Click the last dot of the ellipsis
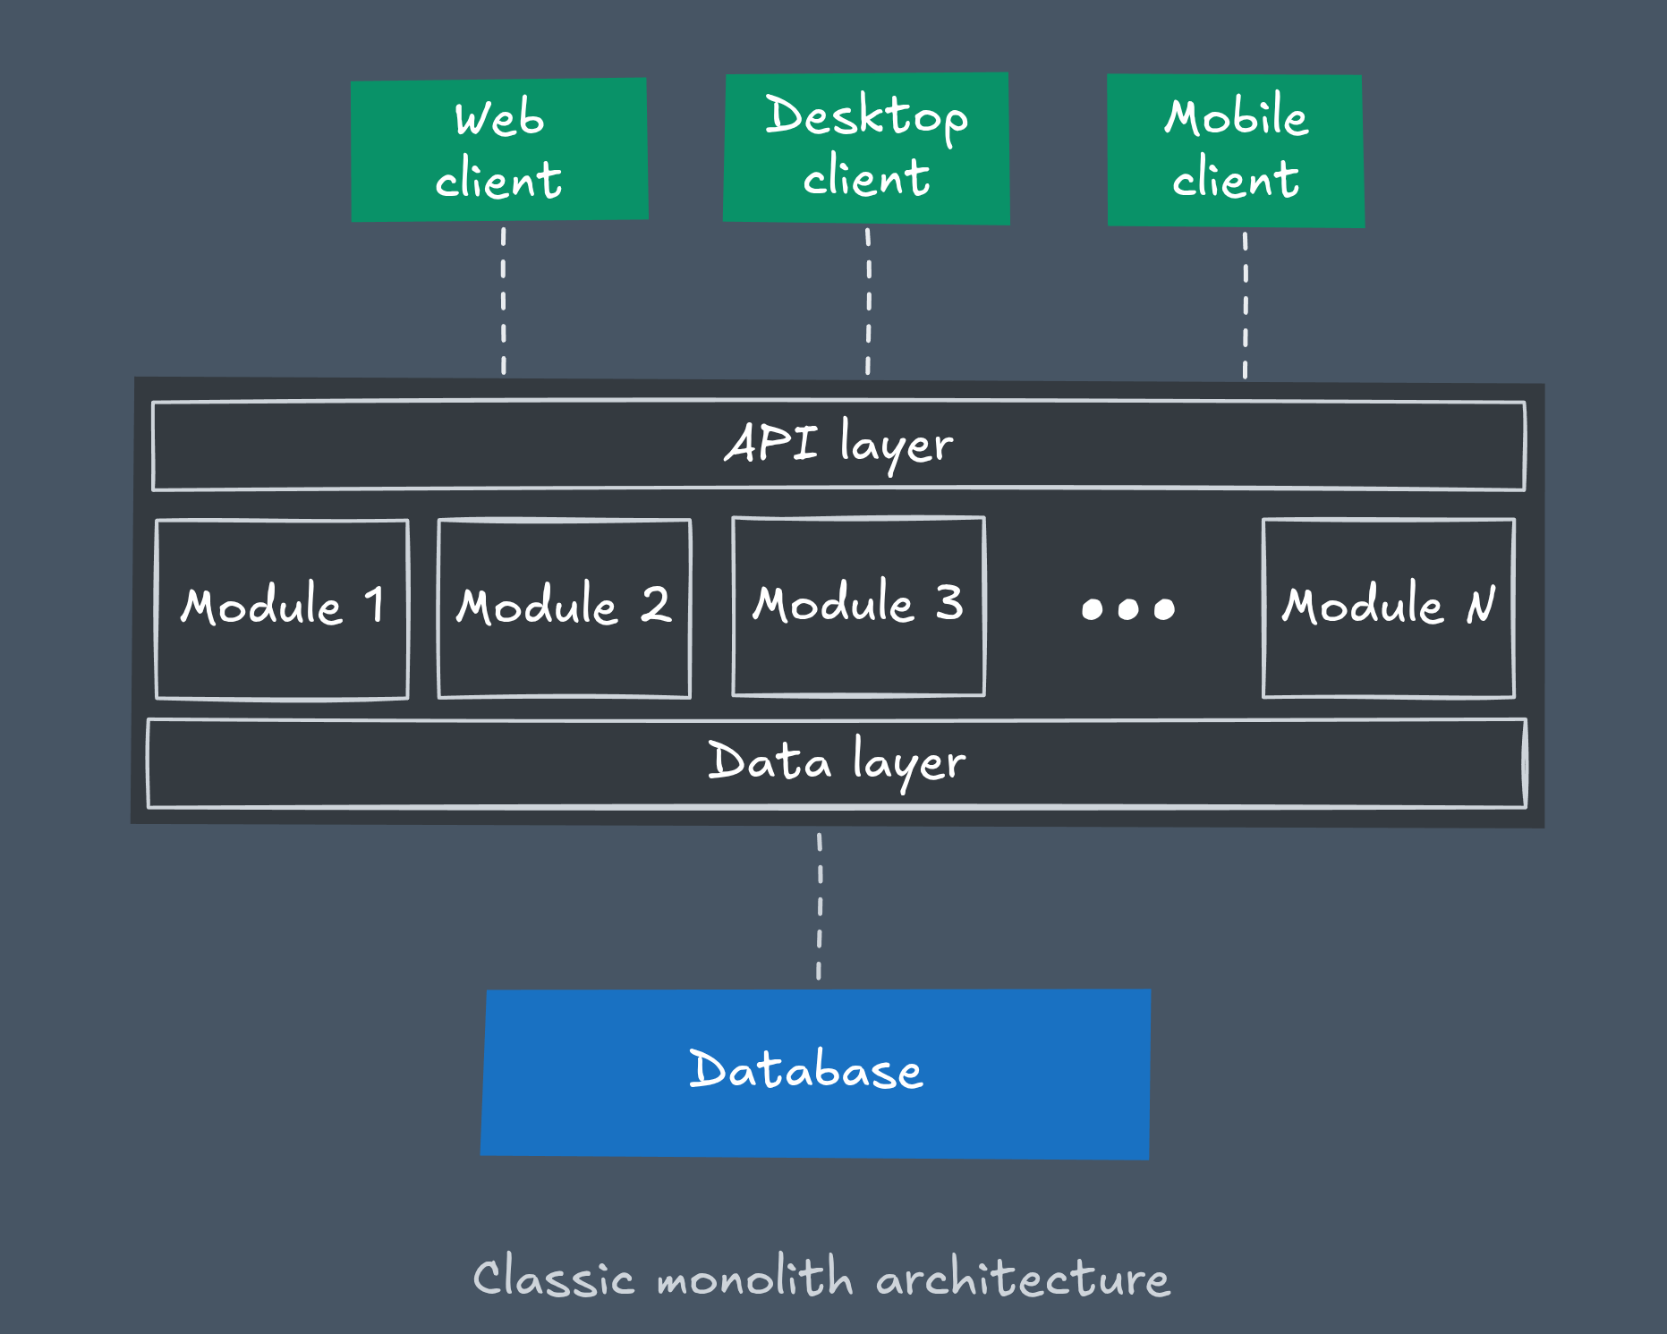The image size is (1667, 1334). click(x=1164, y=610)
